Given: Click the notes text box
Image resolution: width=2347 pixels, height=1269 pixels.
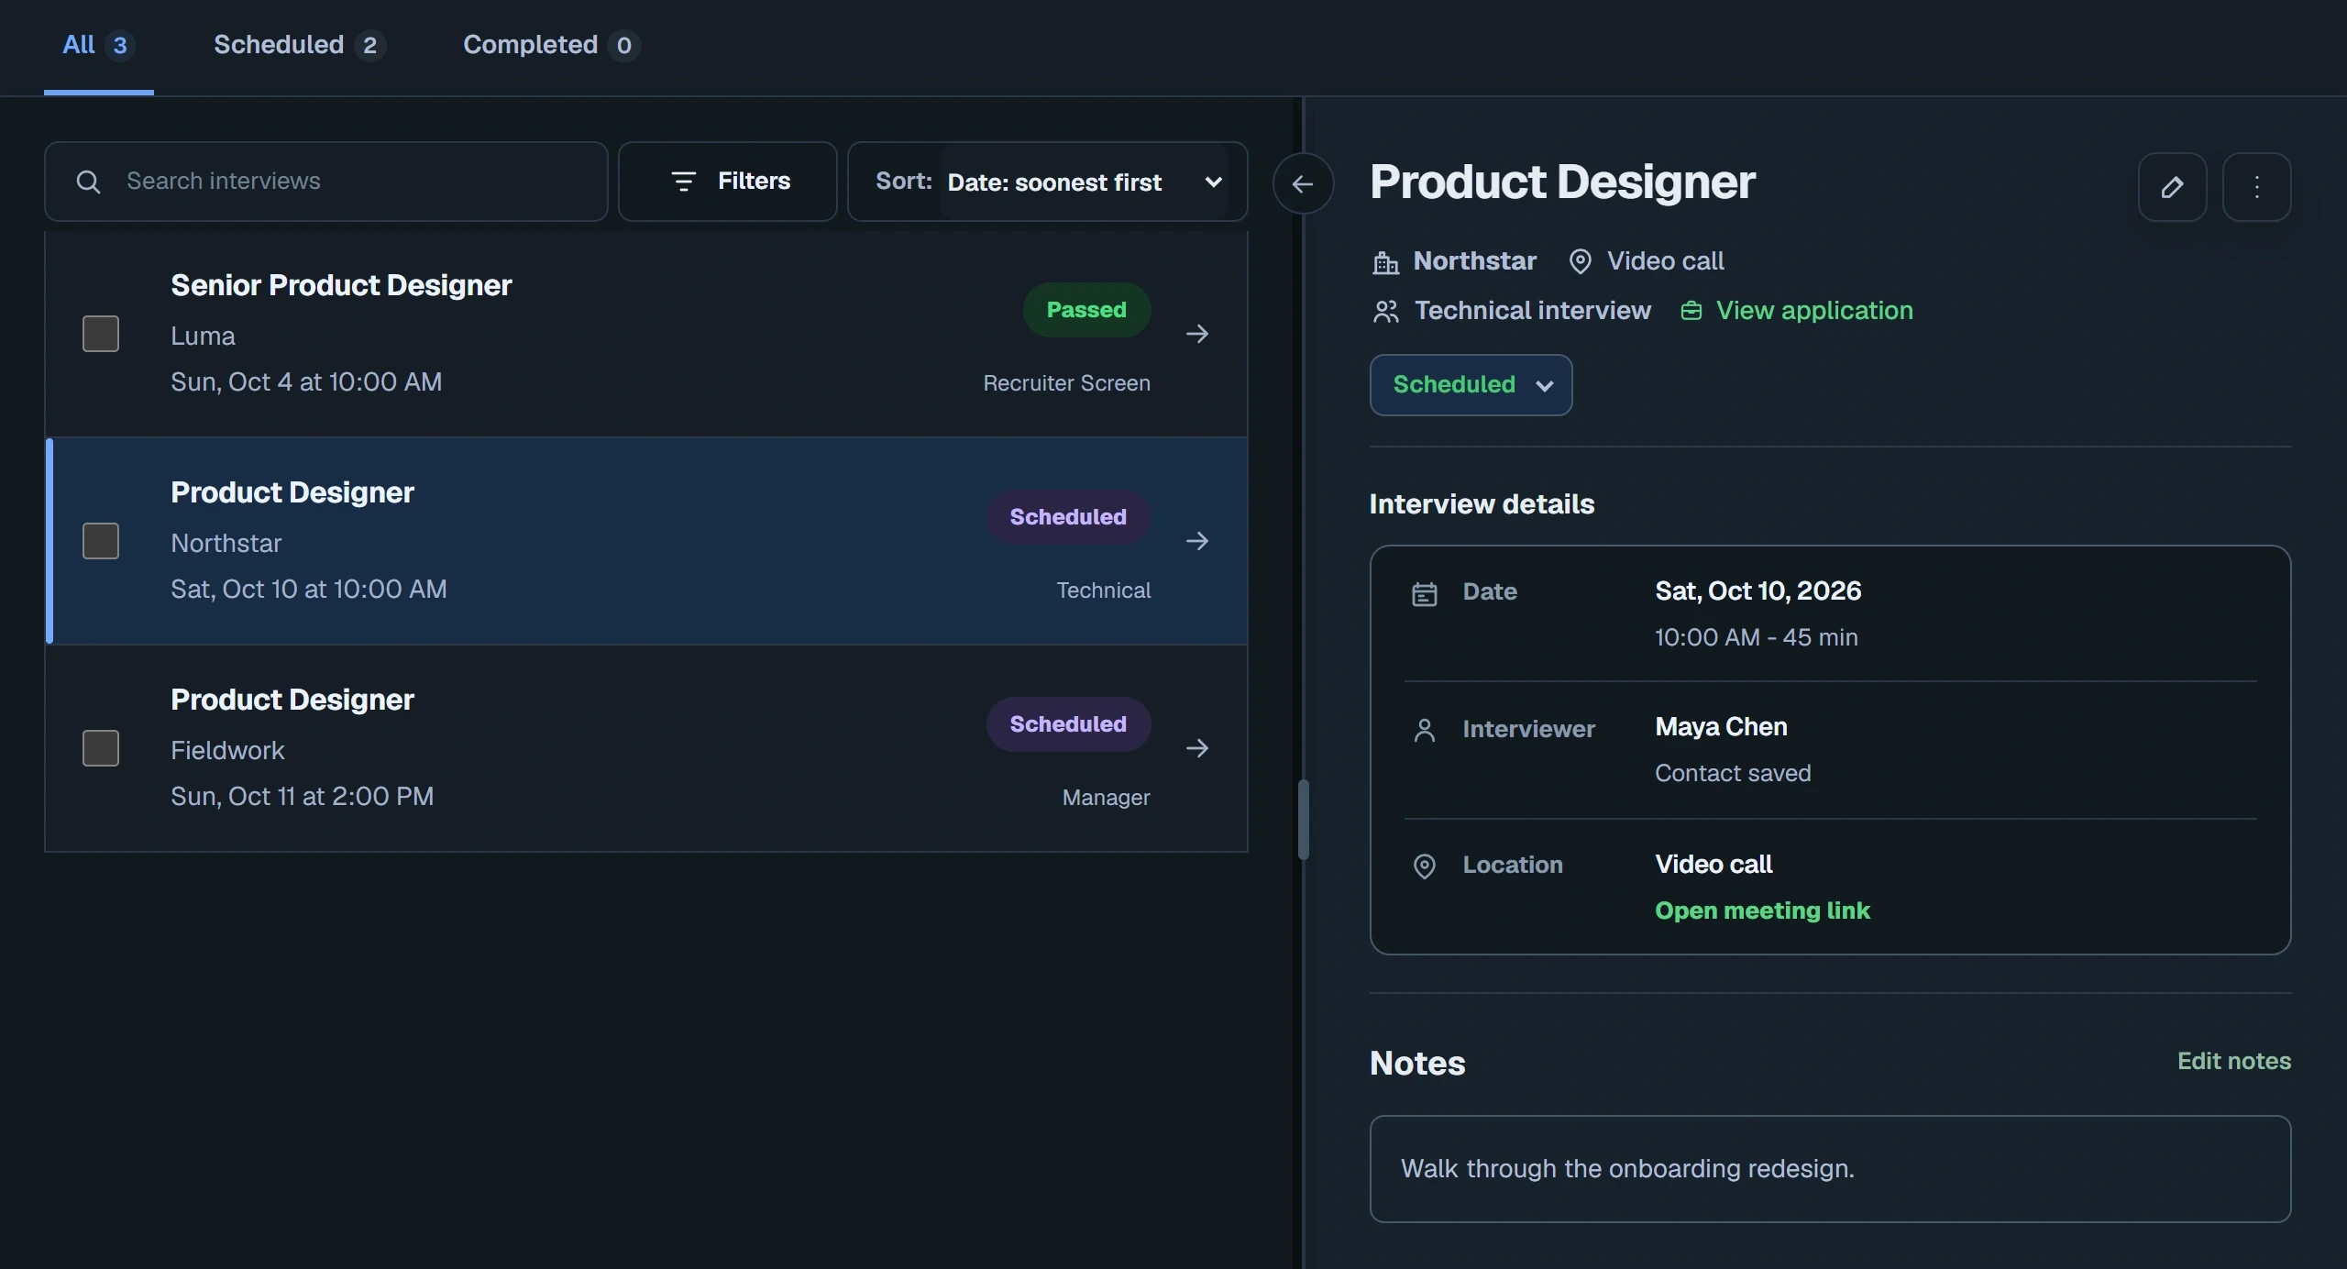Looking at the screenshot, I should point(1830,1168).
